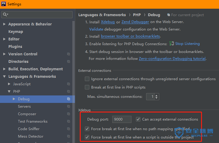
Task: Collapse the PHP node
Action: 9,92
